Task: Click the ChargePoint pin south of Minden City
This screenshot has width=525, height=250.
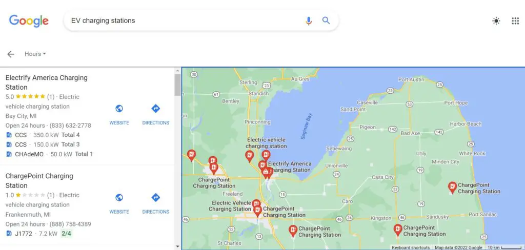Action: click(452, 187)
